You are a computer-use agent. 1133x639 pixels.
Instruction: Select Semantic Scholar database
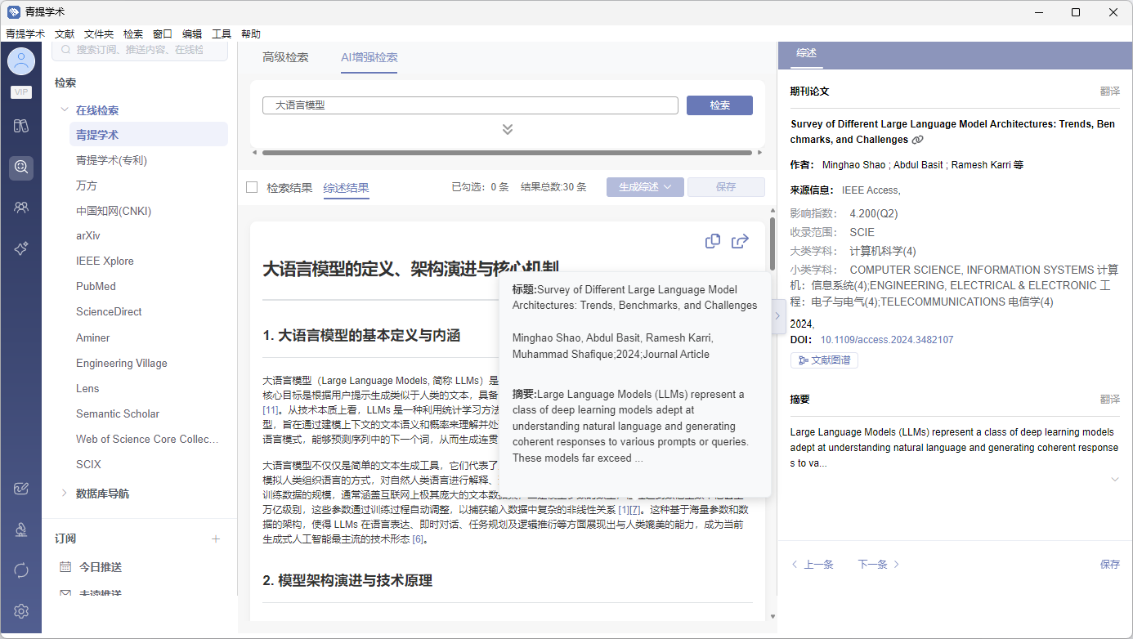(118, 414)
